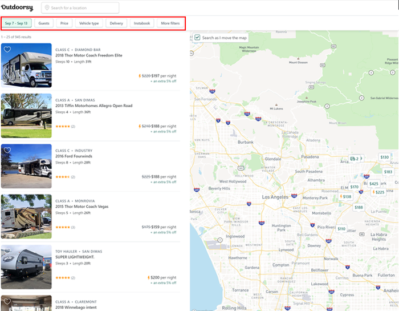Open the Vehicle type filter

[x=89, y=23]
